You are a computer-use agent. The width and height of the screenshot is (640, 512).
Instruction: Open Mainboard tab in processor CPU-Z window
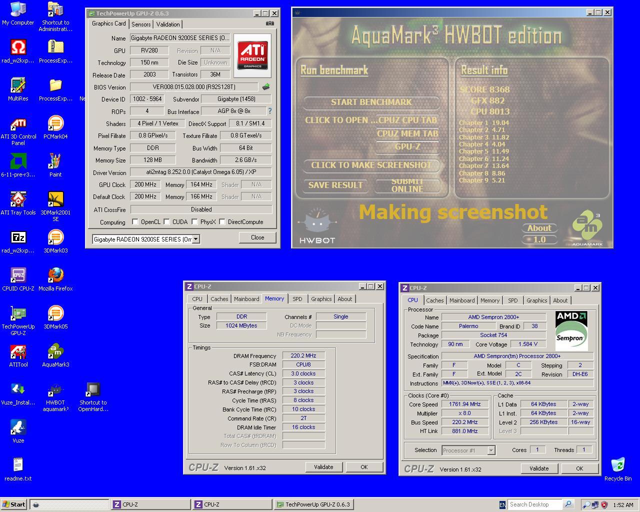pos(462,300)
